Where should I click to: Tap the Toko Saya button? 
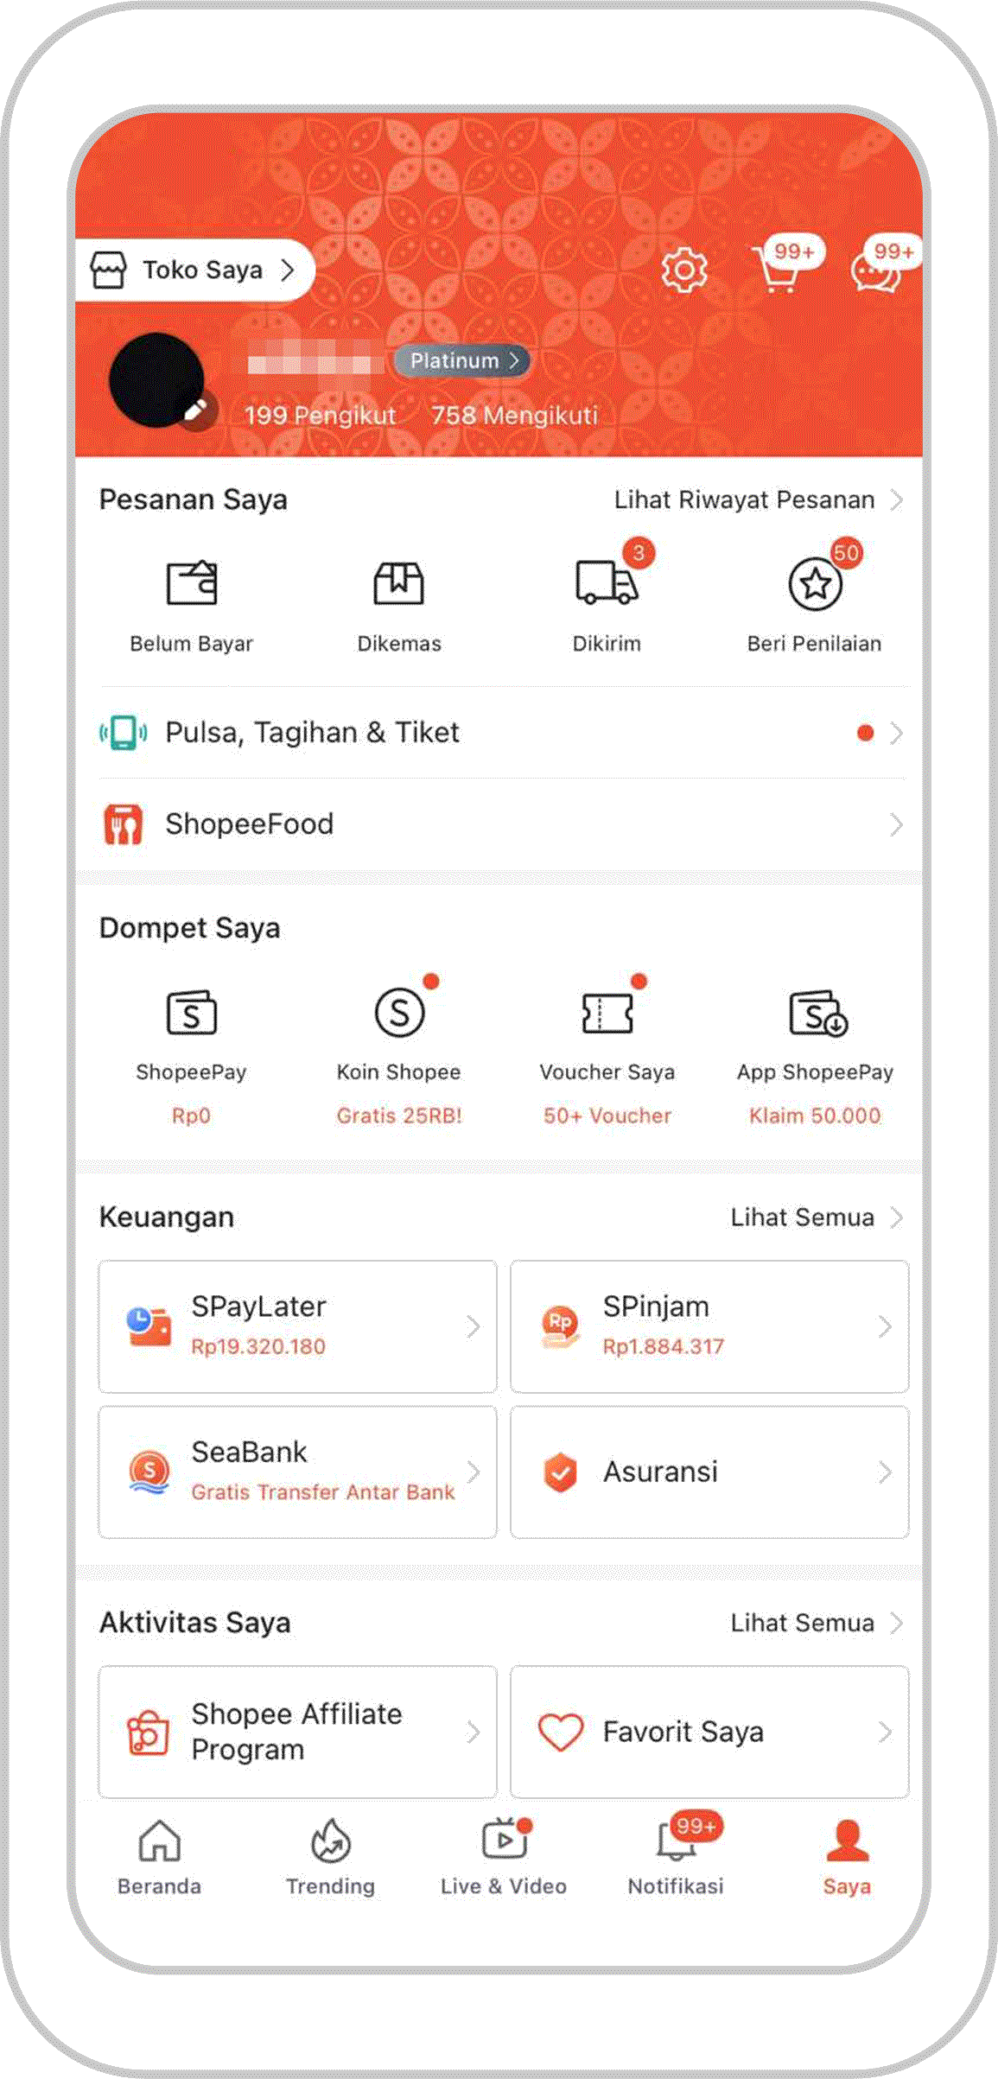coord(194,270)
